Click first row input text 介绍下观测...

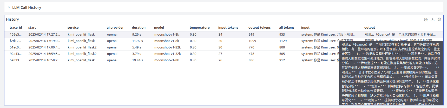[x=346, y=35]
